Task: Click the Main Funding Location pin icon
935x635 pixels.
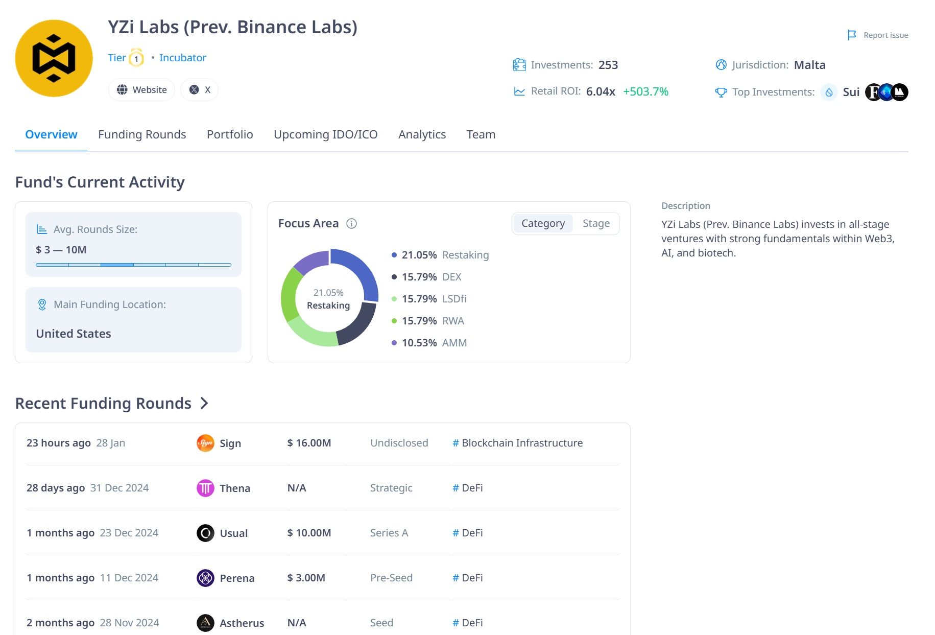Action: pyautogui.click(x=42, y=304)
